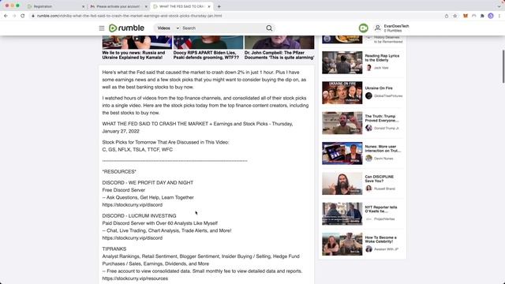Click DISCORD - WE PROFIT DAY AND NIGHT
Viewport: 505px width, 284px height.
click(x=148, y=182)
